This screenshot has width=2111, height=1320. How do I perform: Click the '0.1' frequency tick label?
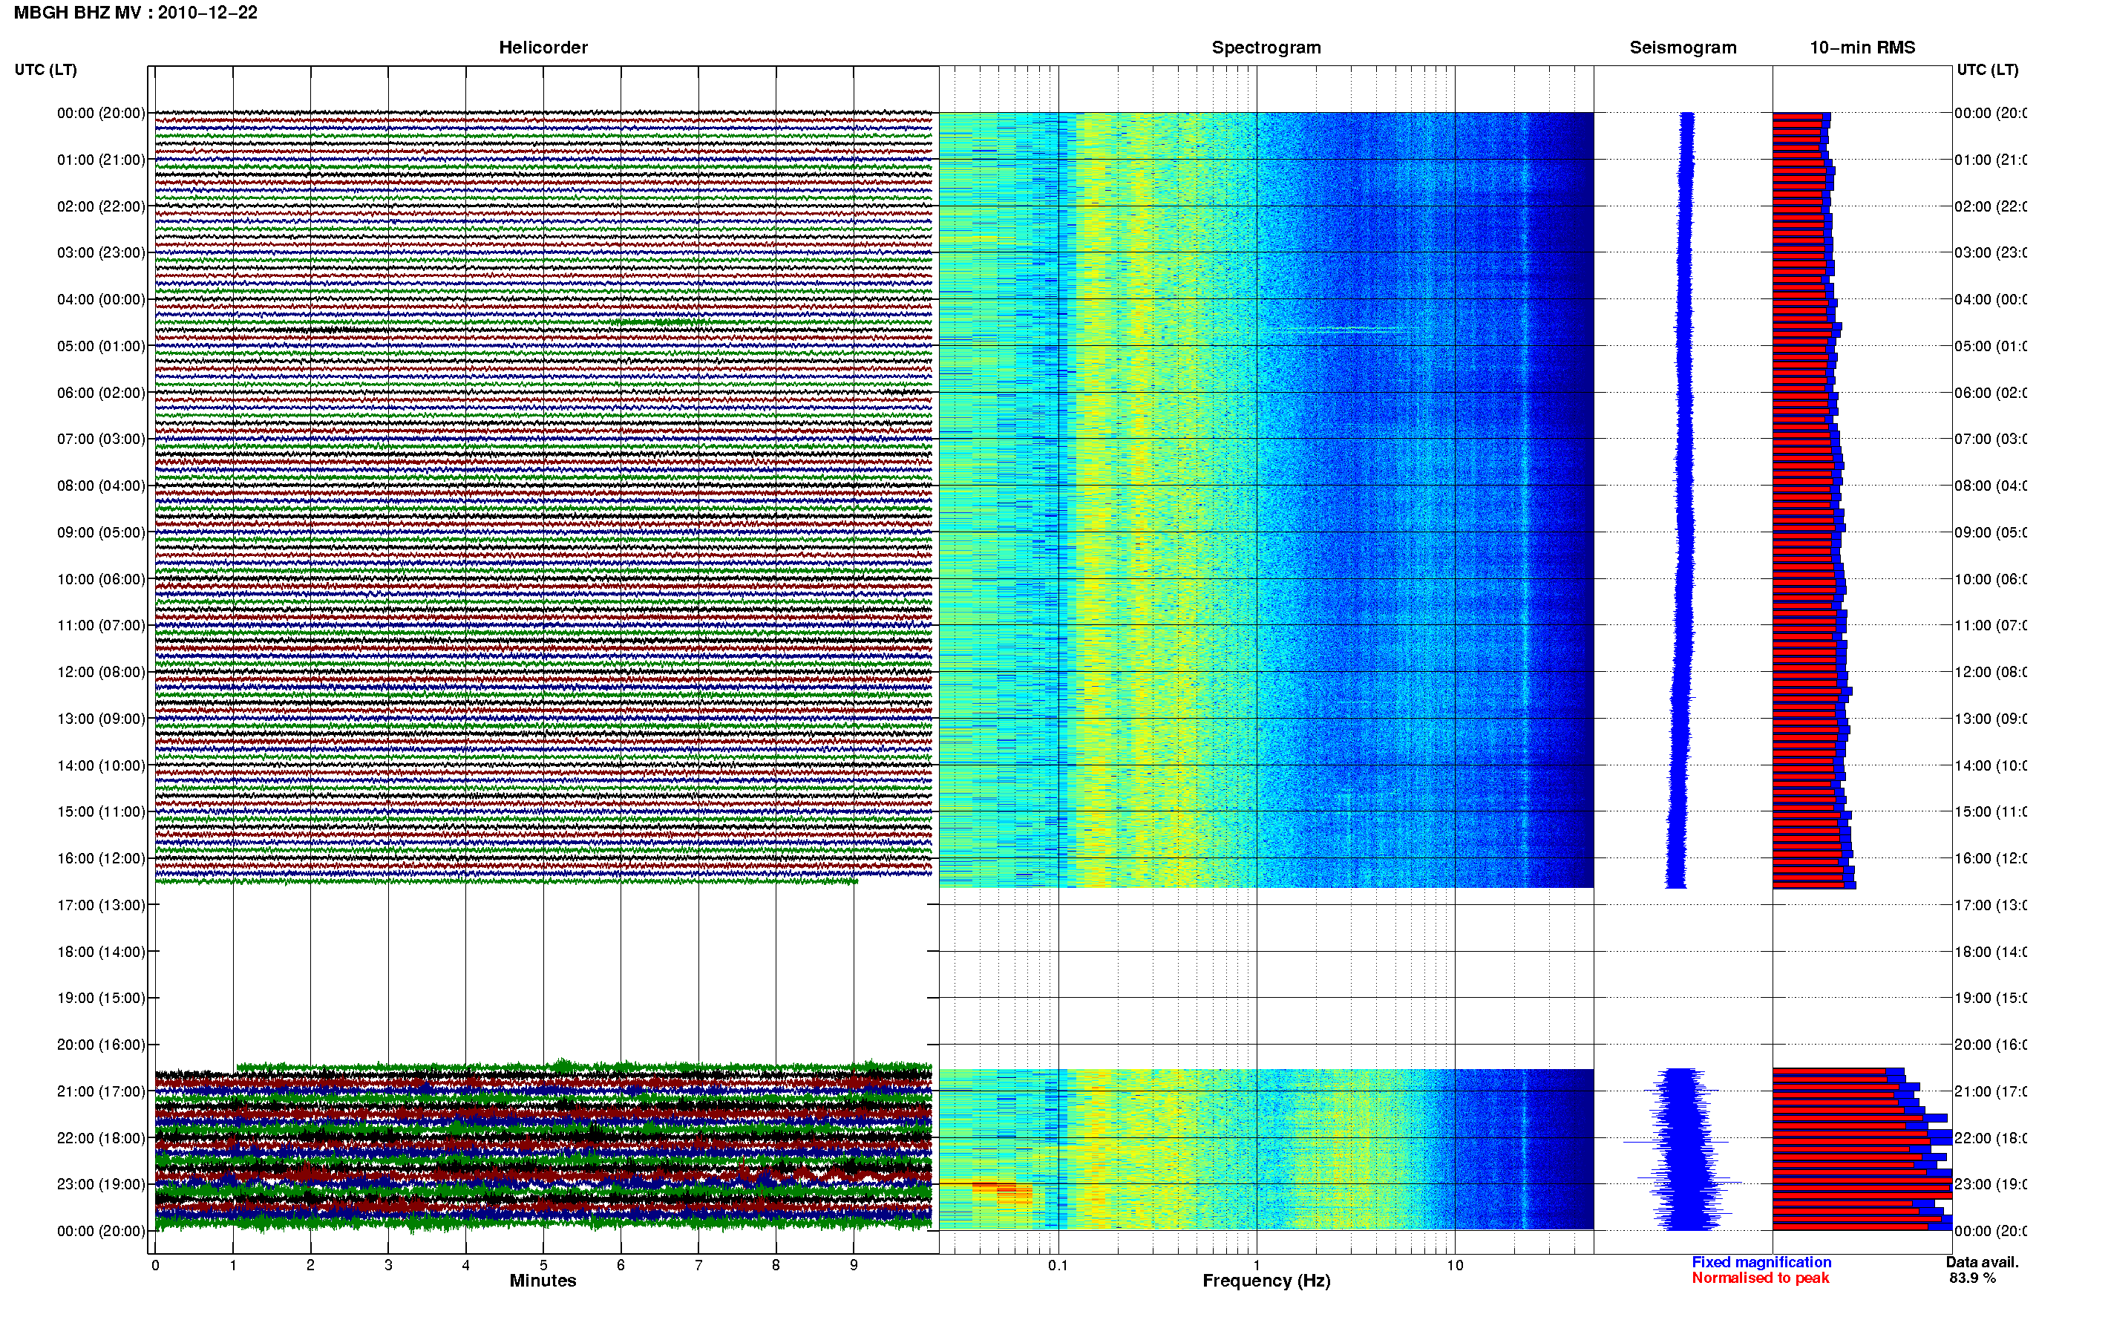click(1058, 1265)
